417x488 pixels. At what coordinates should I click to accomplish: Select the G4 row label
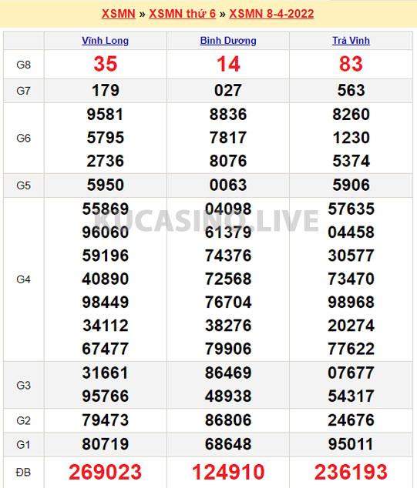pos(23,279)
